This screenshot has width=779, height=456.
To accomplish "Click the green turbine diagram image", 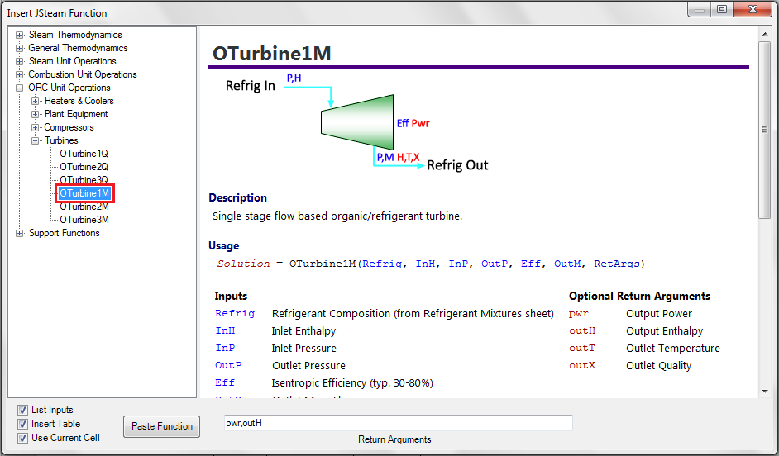I will (x=357, y=122).
